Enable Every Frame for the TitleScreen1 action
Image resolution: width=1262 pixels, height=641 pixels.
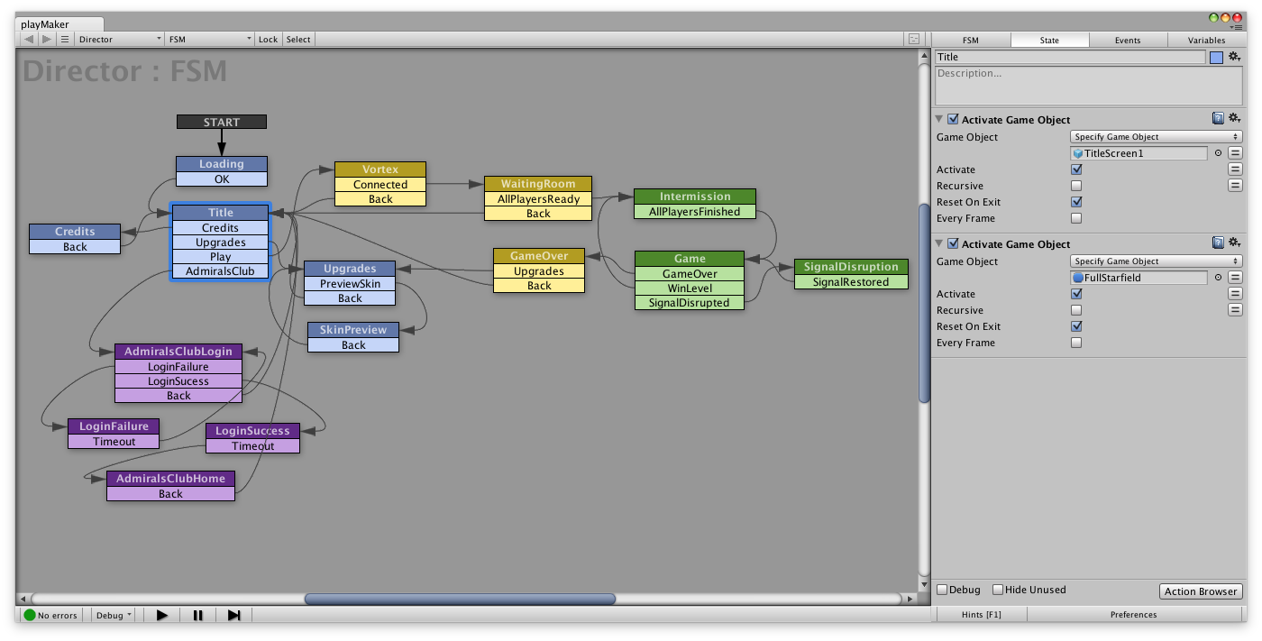[x=1076, y=218]
